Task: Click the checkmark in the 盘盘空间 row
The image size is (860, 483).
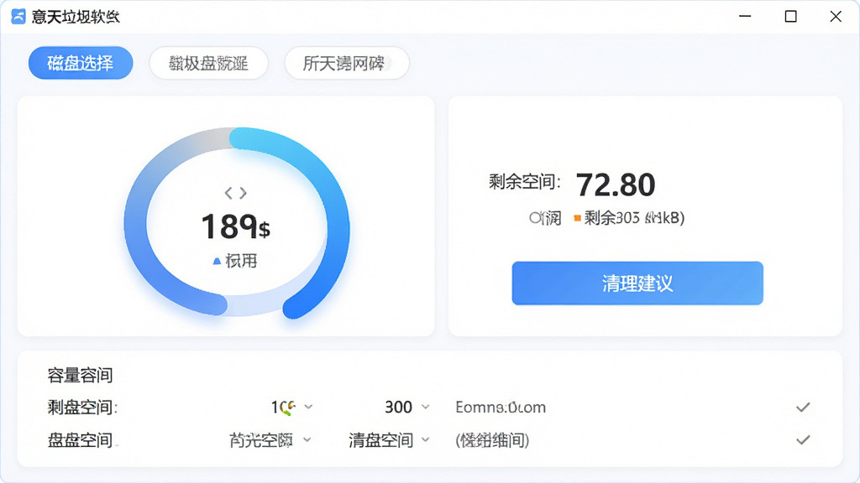Action: coord(803,439)
